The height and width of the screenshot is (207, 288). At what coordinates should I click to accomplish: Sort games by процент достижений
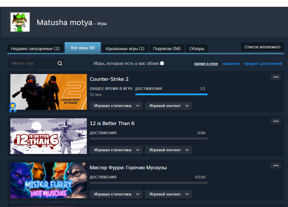[263, 64]
